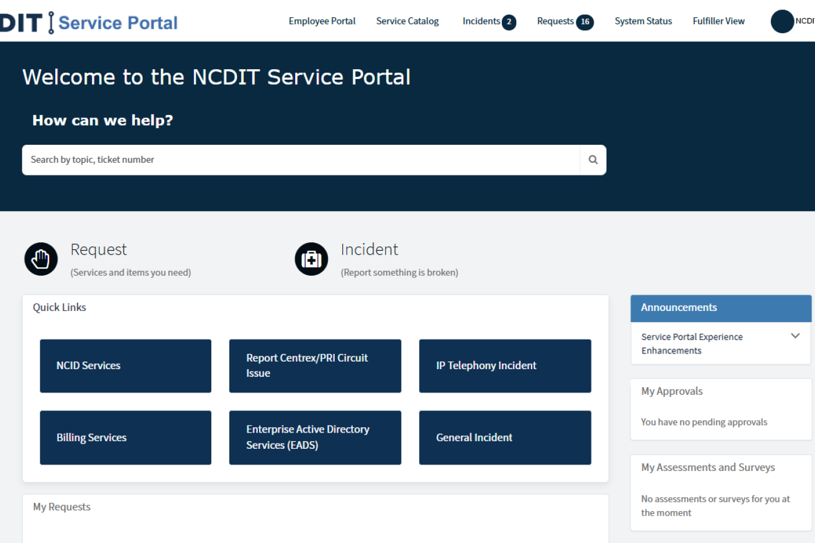
Task: Open the Employee Portal menu
Action: click(322, 21)
